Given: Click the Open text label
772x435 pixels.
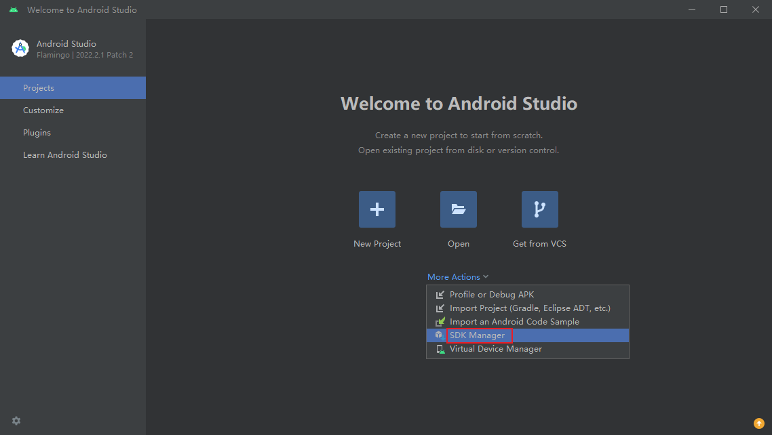Looking at the screenshot, I should [x=459, y=244].
